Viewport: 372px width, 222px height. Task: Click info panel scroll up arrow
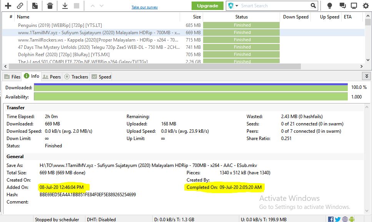pos(367,107)
